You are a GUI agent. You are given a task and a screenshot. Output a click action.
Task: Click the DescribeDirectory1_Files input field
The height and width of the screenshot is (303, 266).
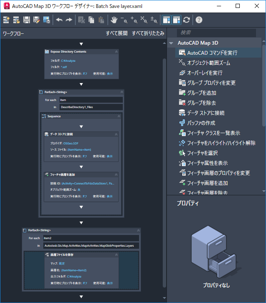pyautogui.click(x=91, y=107)
